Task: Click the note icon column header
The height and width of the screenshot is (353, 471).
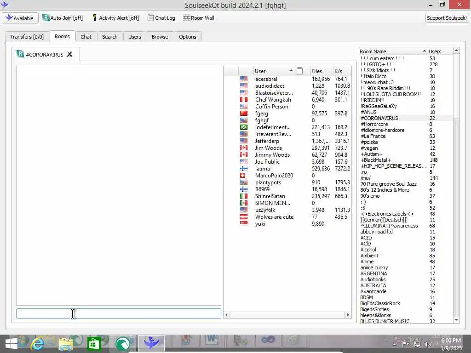Action: [299, 71]
